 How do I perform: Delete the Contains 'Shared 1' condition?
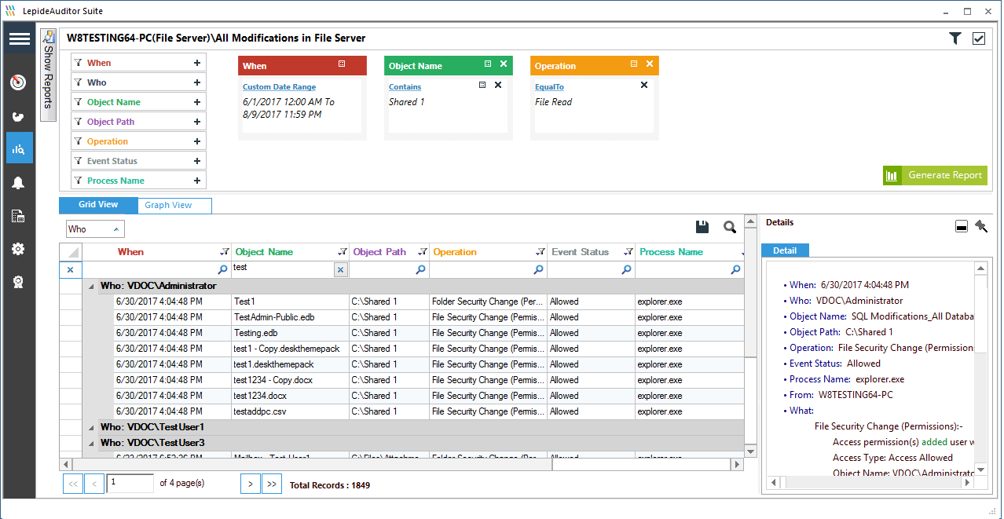point(498,85)
